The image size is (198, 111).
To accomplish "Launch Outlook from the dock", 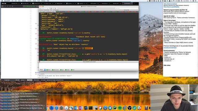I will pos(76,108).
